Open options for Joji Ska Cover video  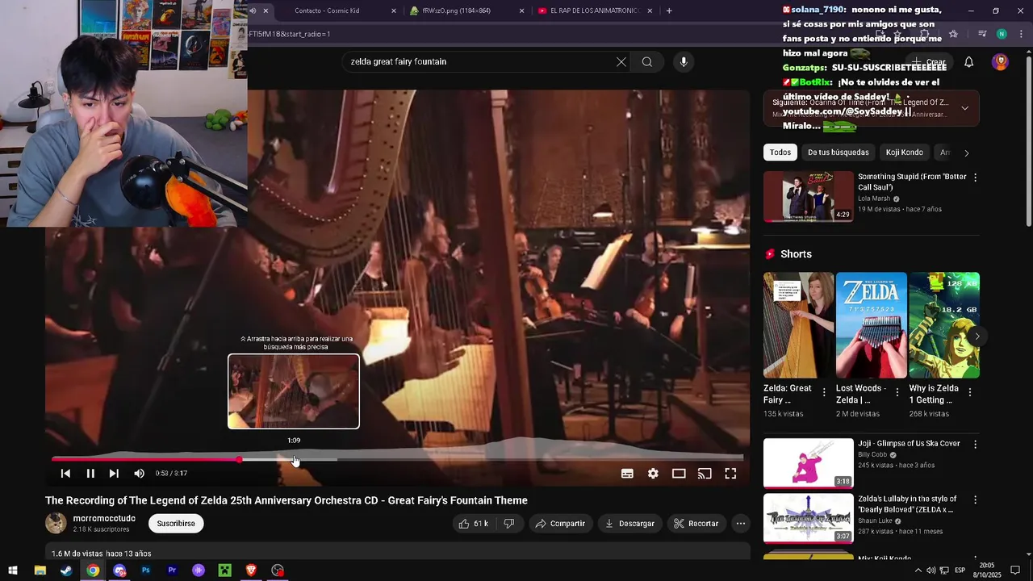tap(975, 445)
